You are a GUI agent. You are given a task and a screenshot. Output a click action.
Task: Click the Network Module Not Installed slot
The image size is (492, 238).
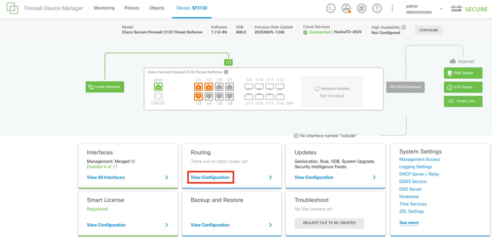(x=332, y=92)
